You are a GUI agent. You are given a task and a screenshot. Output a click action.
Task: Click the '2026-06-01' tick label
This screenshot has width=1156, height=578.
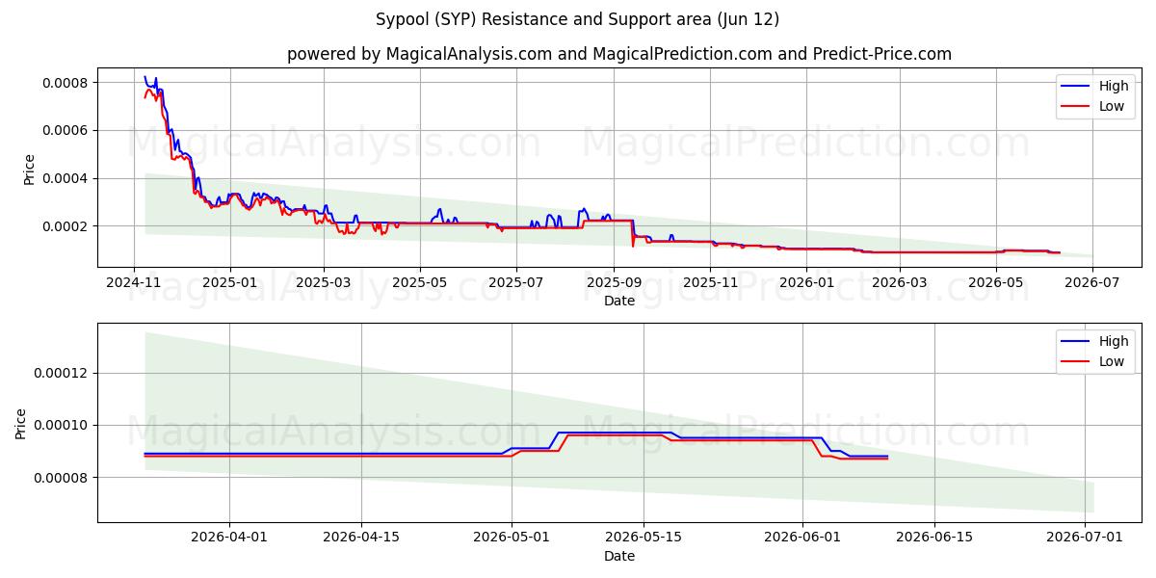[802, 539]
